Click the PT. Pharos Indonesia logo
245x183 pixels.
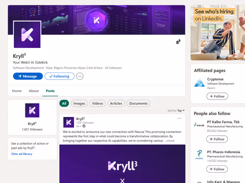[199, 155]
